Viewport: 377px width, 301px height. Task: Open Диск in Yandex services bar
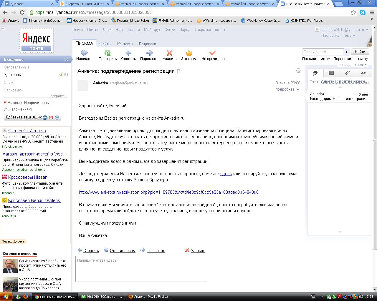[x=107, y=29]
